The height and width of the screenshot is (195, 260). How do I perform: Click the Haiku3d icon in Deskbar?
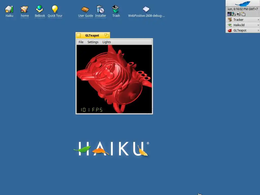click(230, 25)
